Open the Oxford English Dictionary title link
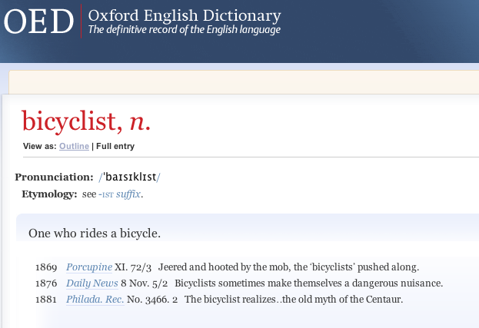Viewport: 479px width, 328px height. point(185,16)
